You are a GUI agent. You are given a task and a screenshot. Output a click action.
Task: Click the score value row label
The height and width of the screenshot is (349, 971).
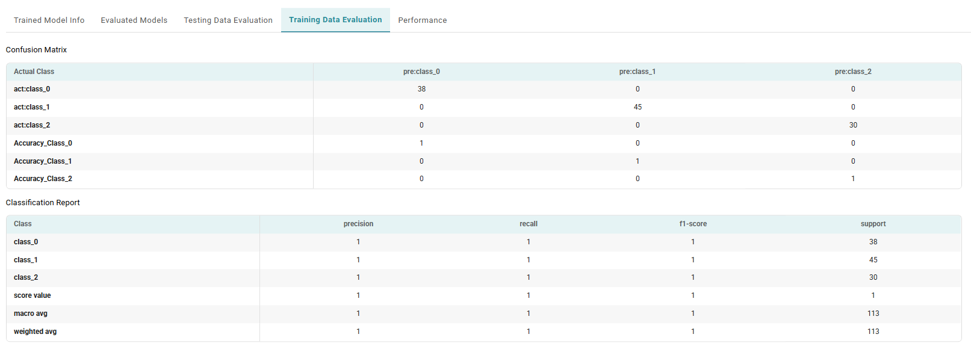pos(33,295)
